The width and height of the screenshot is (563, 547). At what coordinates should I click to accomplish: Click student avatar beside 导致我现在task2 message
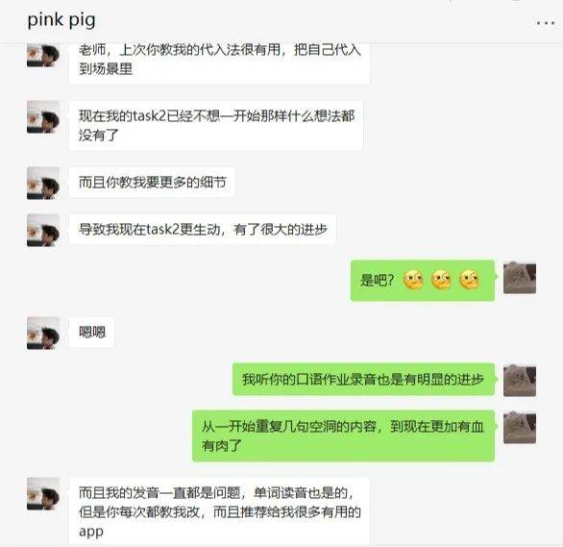(43, 230)
